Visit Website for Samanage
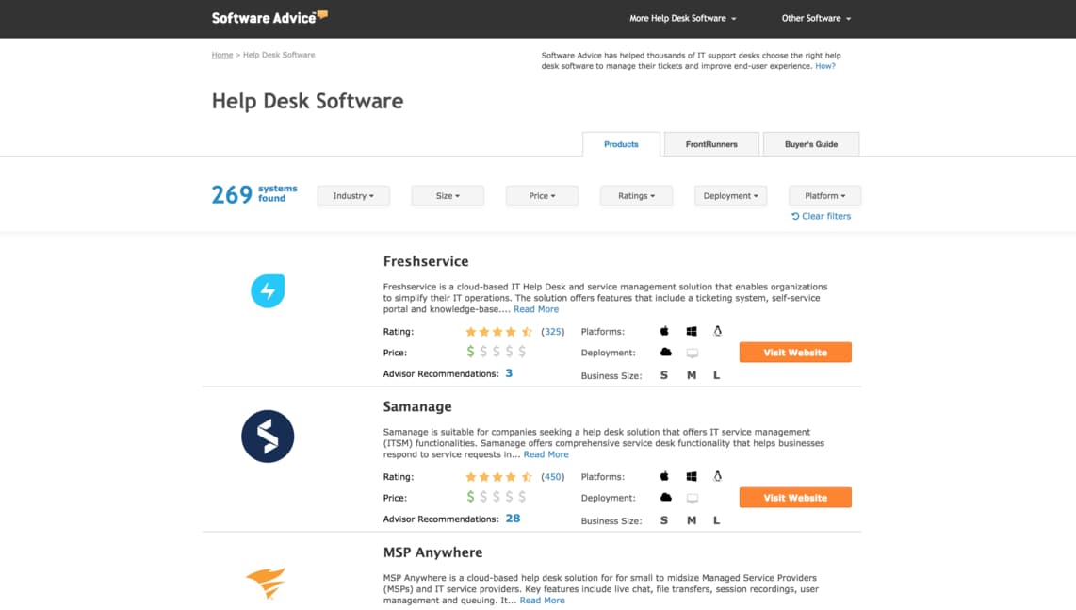Image resolution: width=1076 pixels, height=610 pixels. [795, 498]
